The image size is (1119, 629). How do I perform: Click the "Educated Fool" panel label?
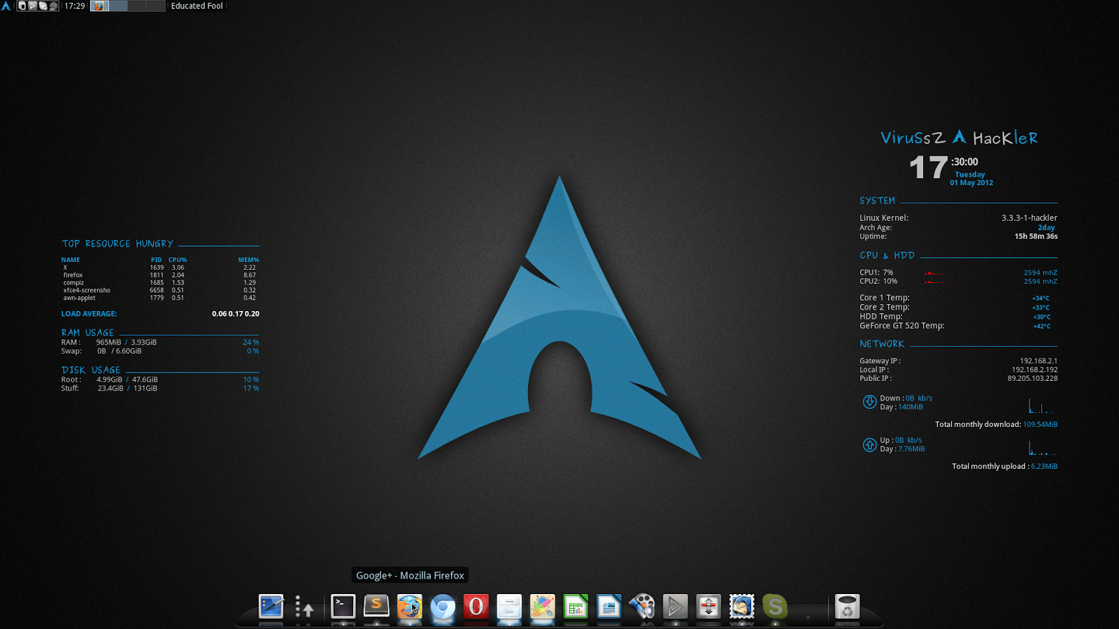[x=197, y=6]
